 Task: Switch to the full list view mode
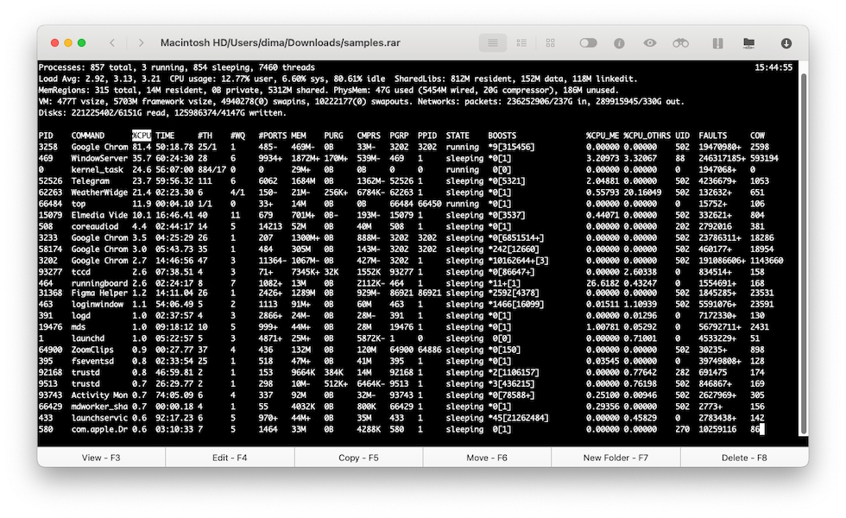[492, 42]
